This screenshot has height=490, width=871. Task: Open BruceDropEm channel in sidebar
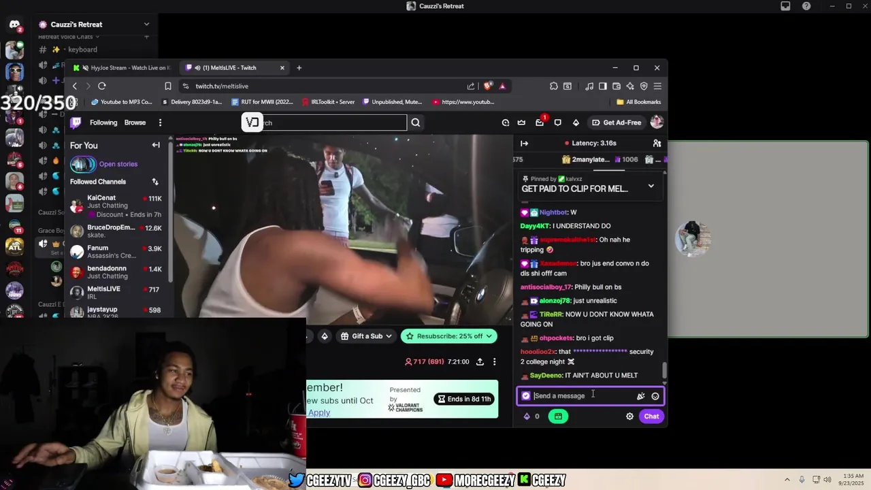click(x=116, y=231)
